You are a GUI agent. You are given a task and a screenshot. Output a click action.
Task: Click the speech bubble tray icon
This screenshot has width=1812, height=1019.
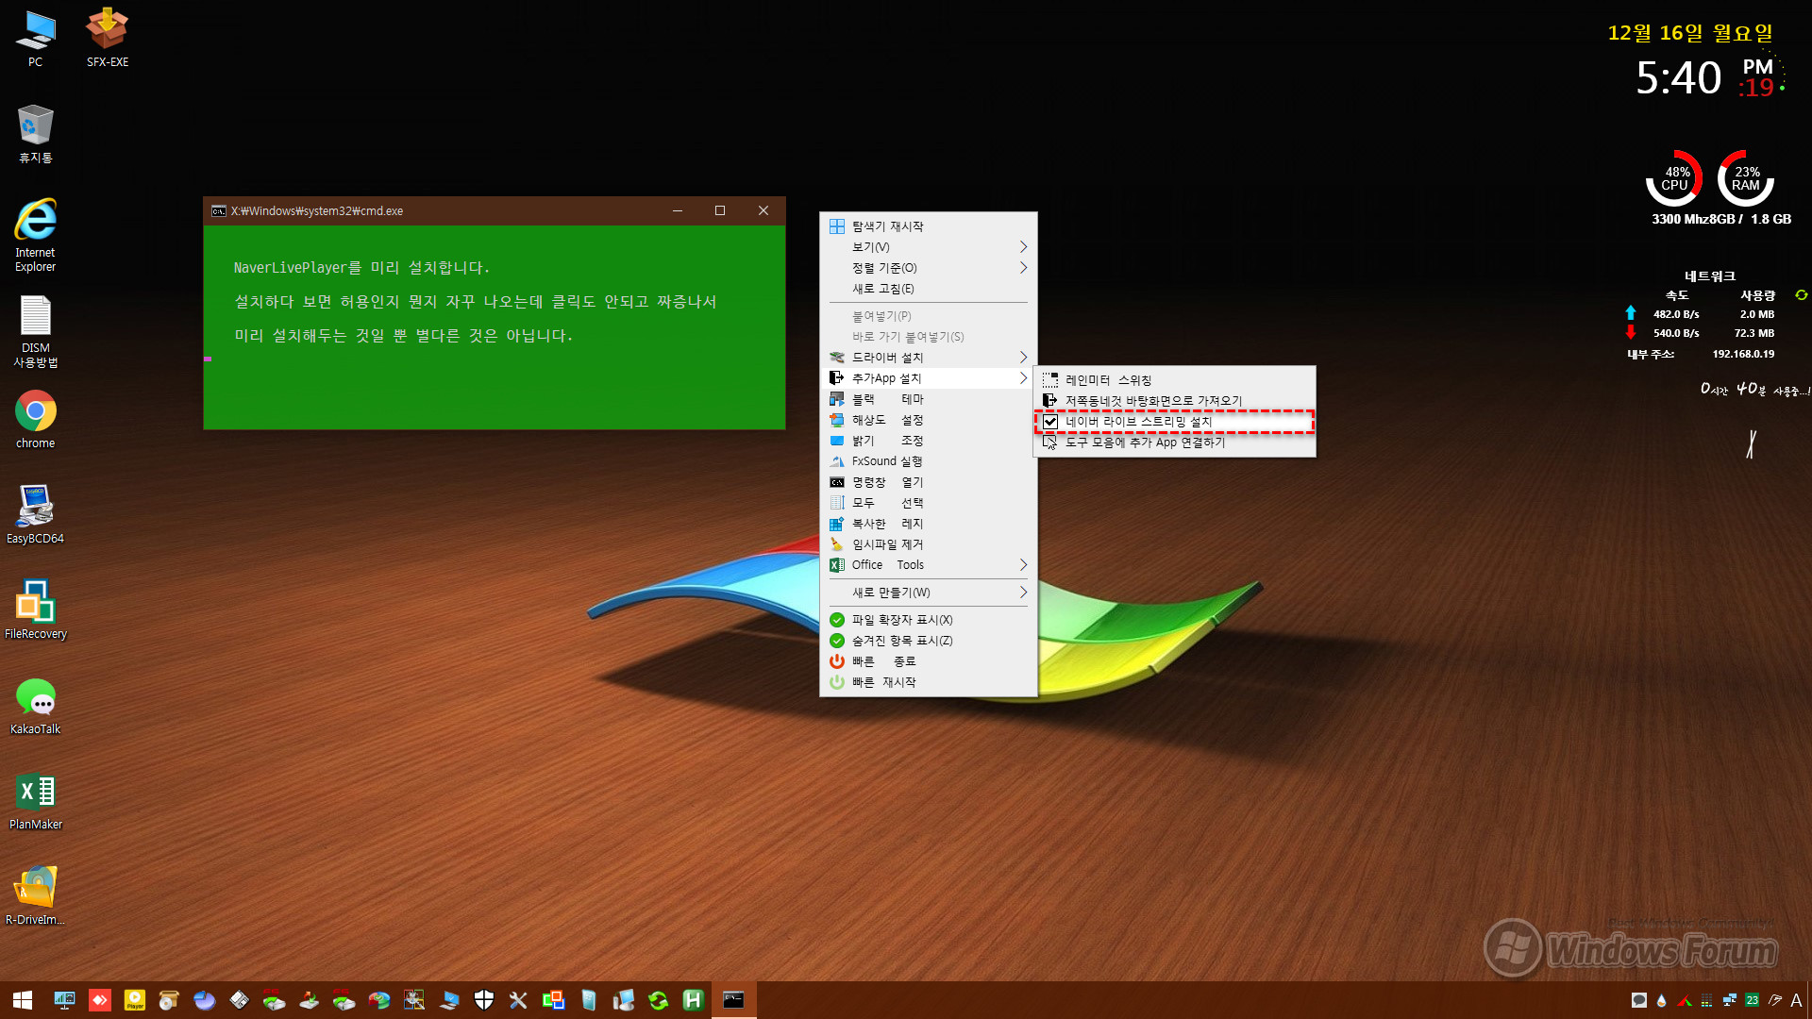(1639, 1000)
